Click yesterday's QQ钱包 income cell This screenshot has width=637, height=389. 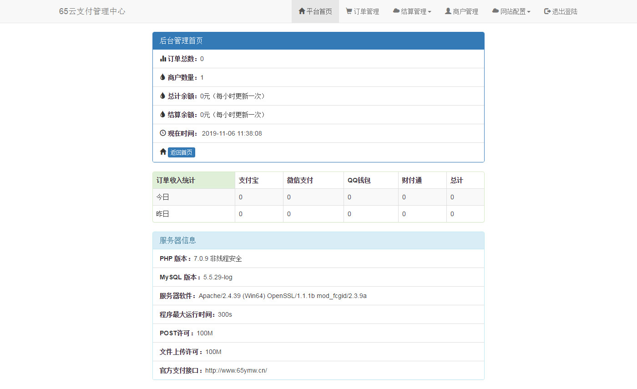[x=371, y=214]
